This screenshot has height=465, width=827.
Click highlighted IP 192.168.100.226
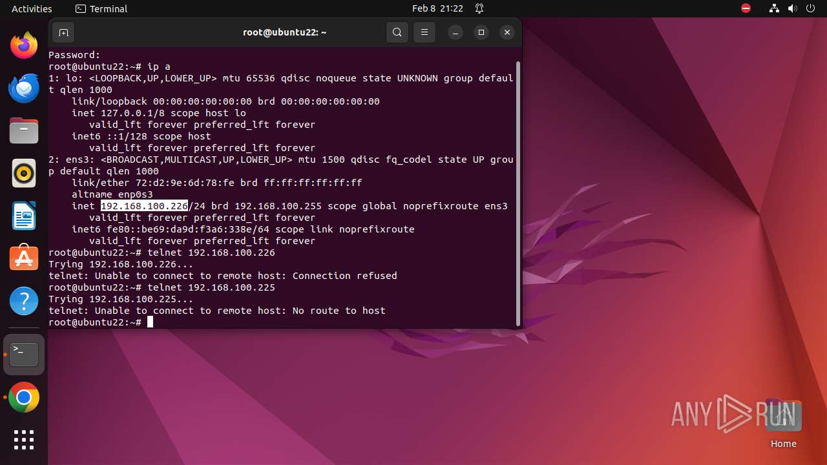tap(144, 206)
